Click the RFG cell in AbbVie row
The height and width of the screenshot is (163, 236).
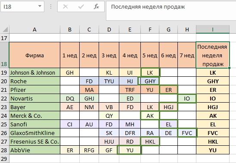coord(89,150)
